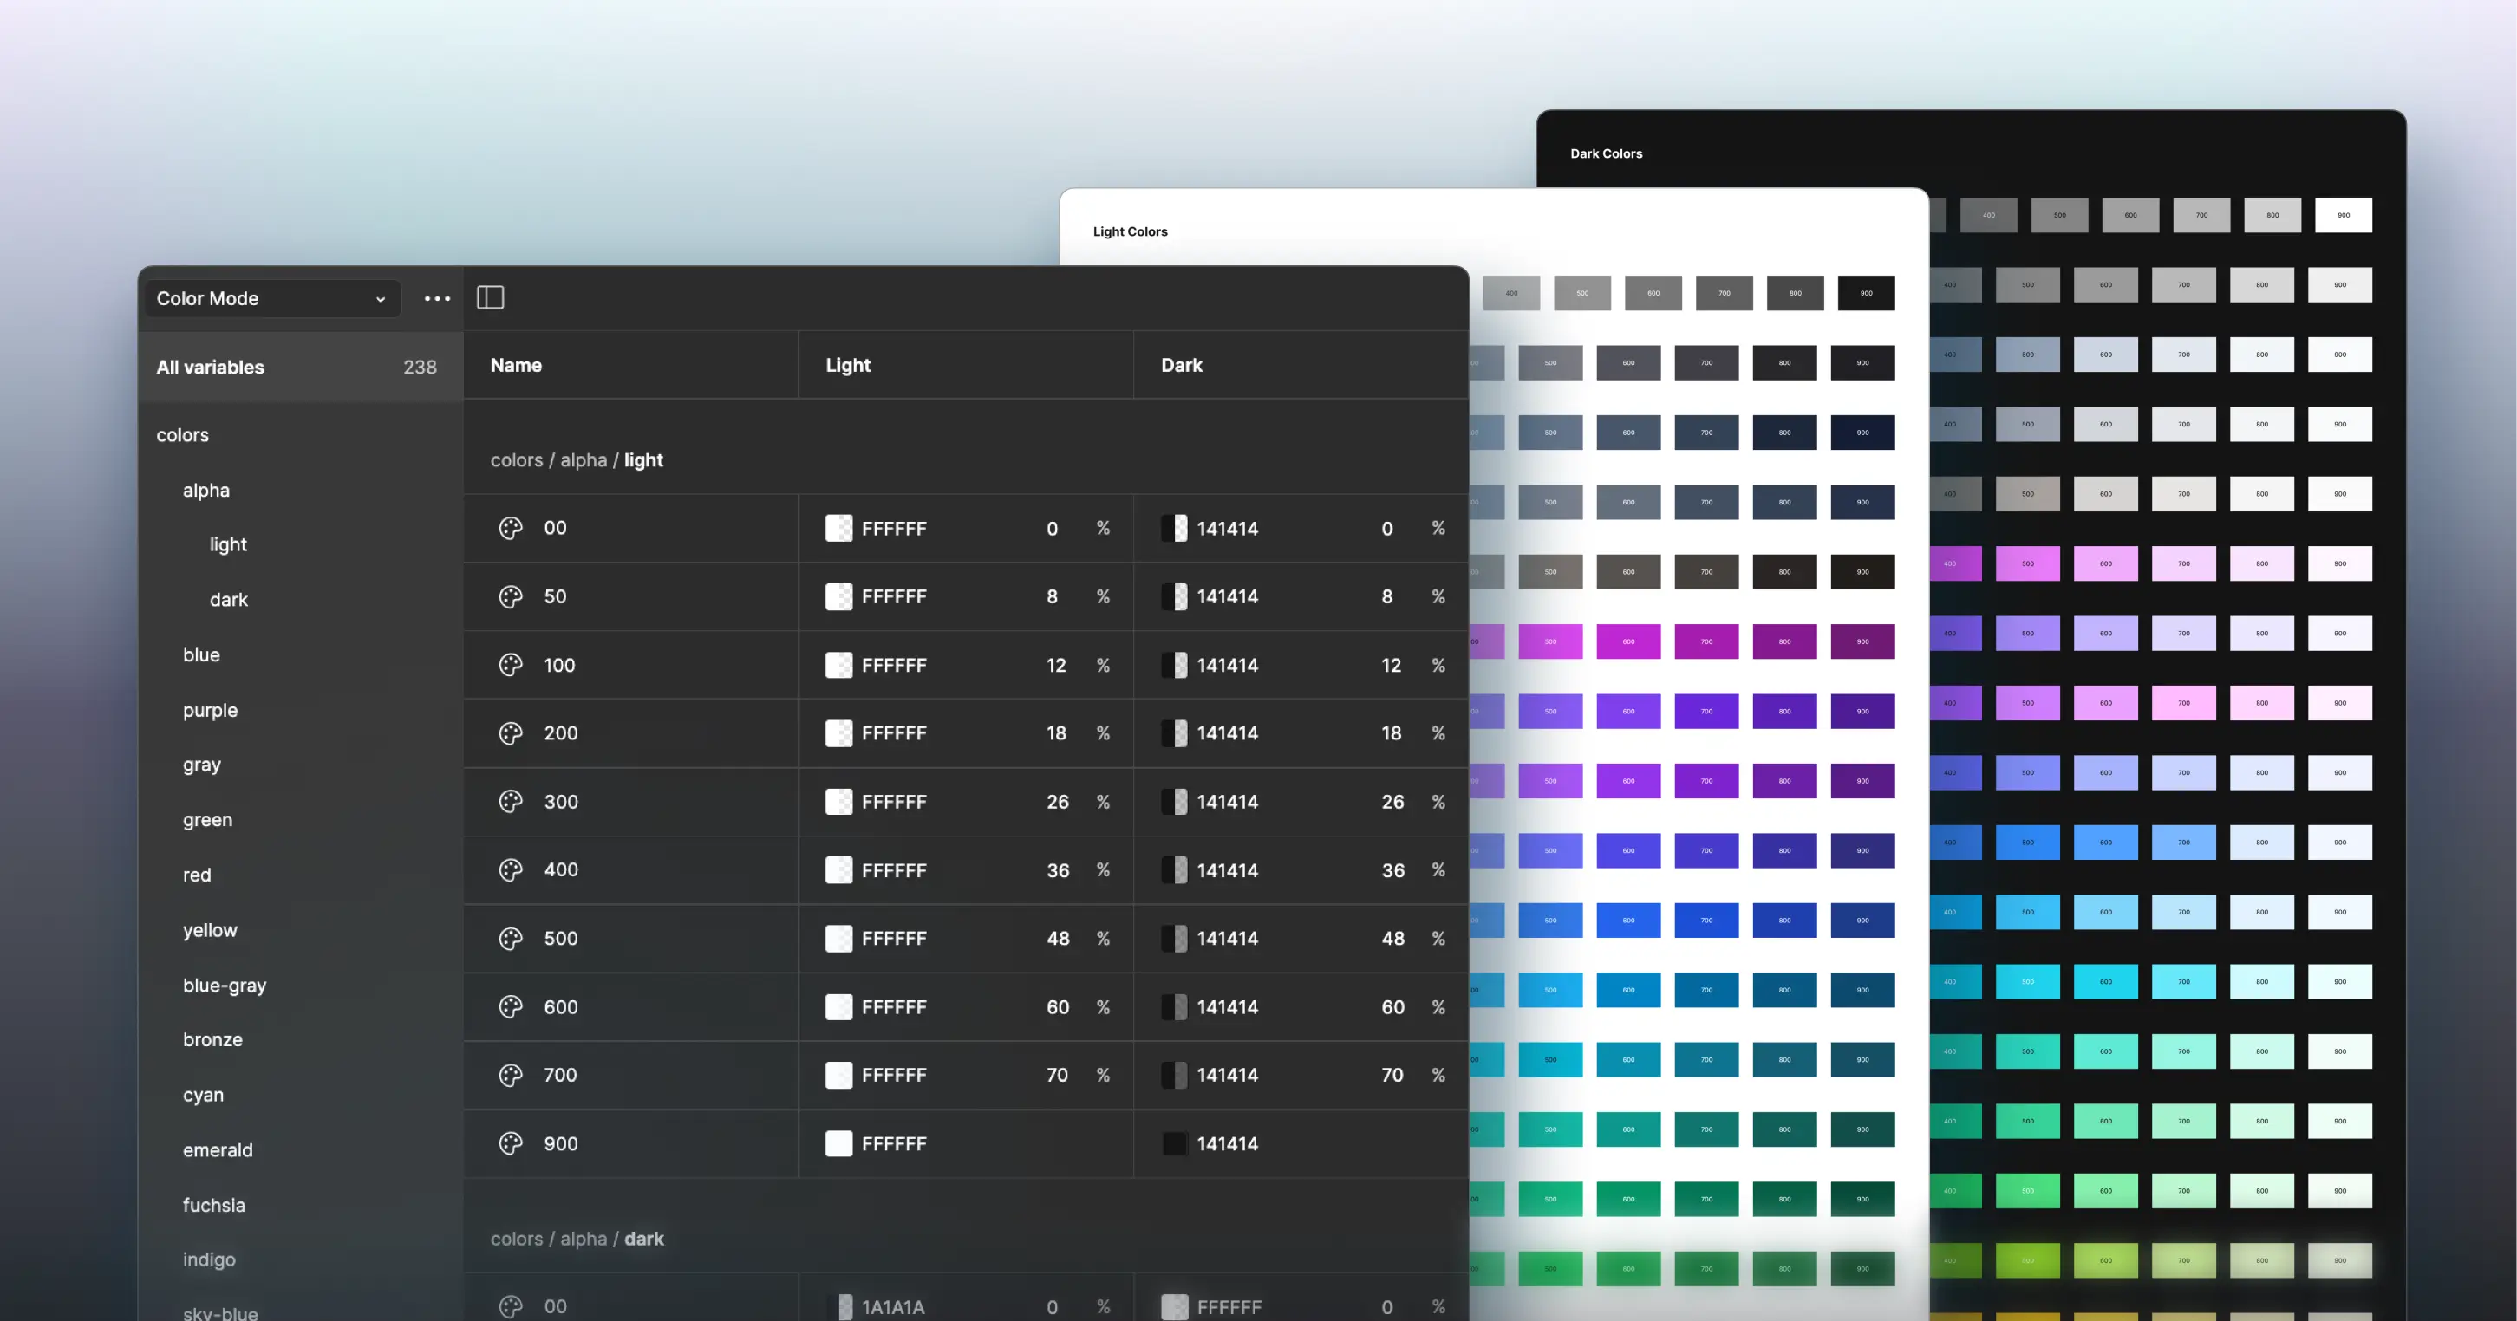Edit Light hex FFFFFF for variable 200
This screenshot has height=1321, width=2517.
894,732
